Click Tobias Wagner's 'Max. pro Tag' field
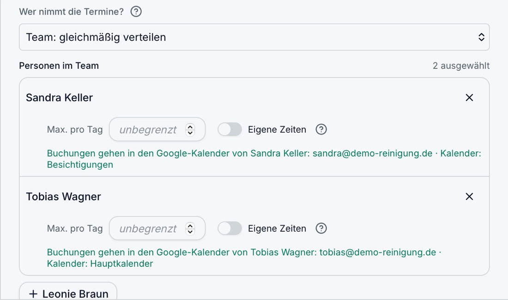This screenshot has width=508, height=300. (157, 228)
